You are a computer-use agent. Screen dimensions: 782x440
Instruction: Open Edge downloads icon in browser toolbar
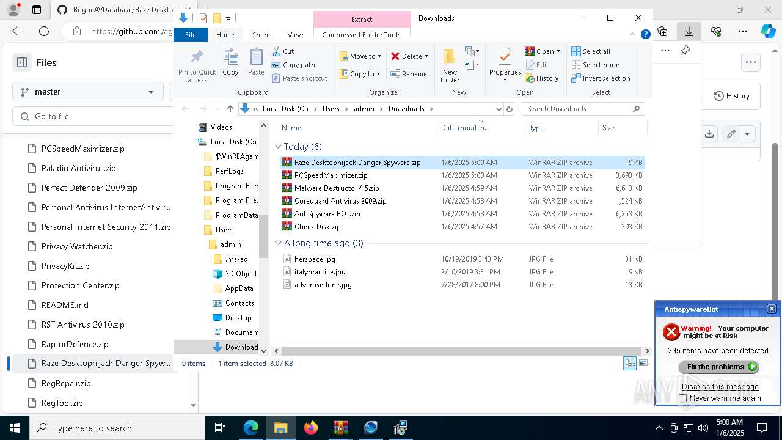689,31
